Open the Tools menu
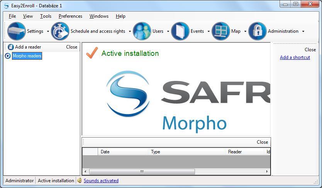322x188 pixels. 46,16
